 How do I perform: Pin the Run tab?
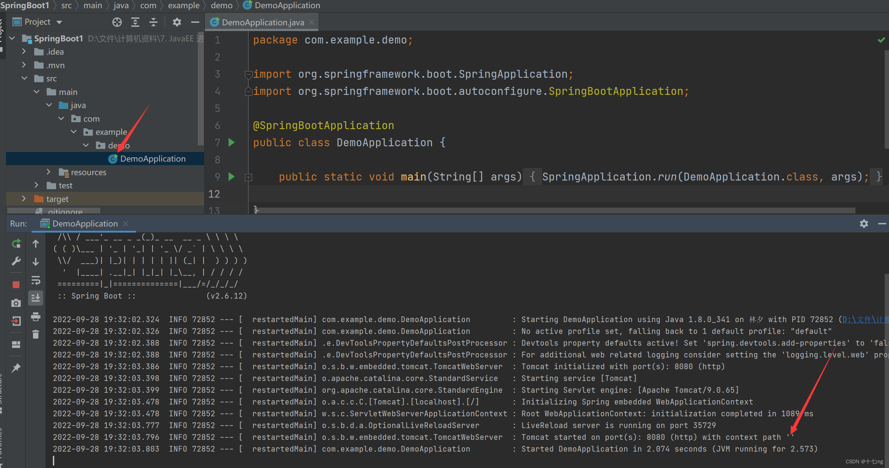tap(16, 368)
